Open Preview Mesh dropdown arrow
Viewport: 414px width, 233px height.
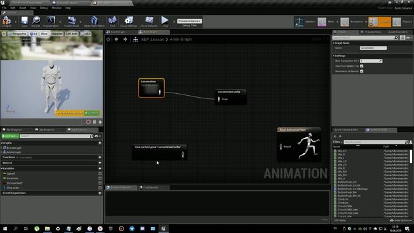pyautogui.click(x=60, y=22)
